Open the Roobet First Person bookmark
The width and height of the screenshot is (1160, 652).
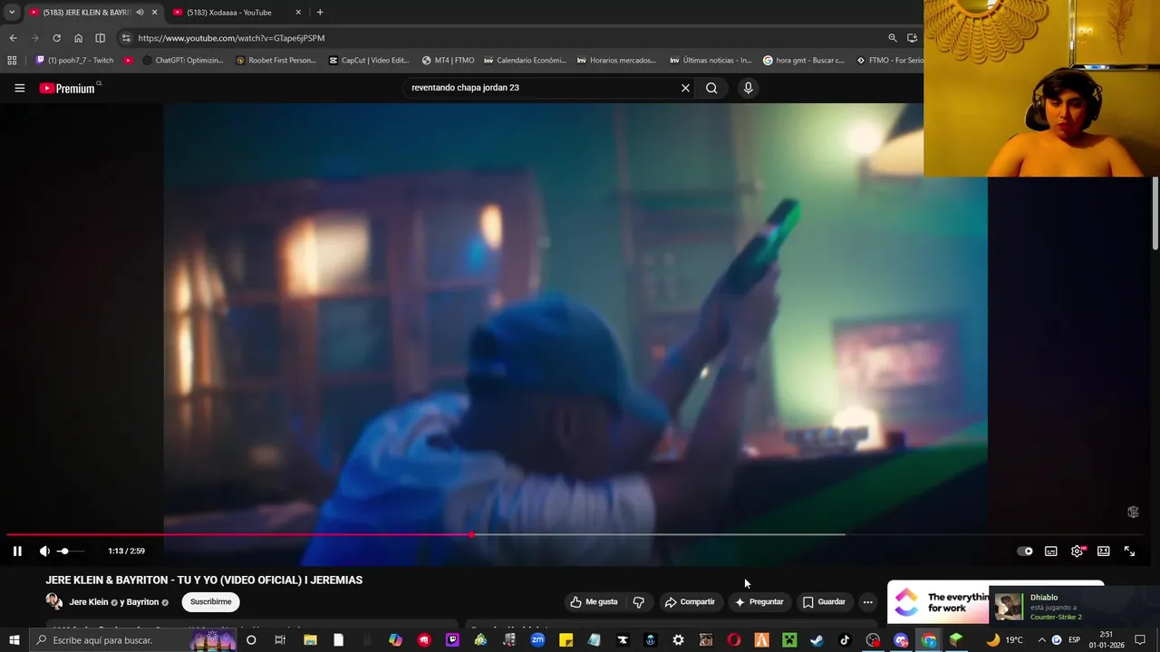point(275,61)
